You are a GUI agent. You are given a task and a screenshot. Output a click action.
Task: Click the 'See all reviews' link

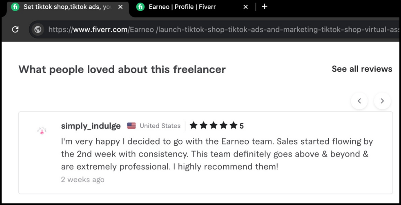(x=362, y=69)
